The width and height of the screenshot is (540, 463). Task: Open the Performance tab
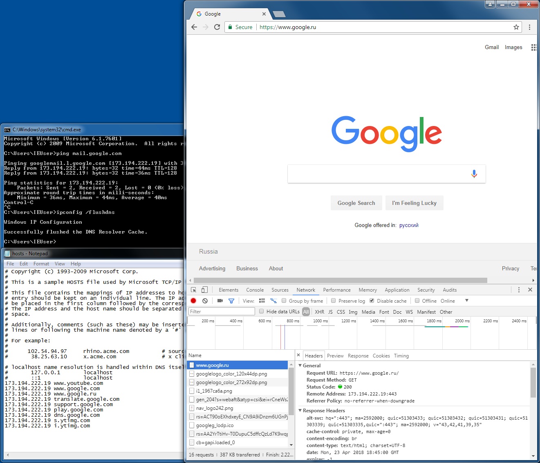(337, 290)
